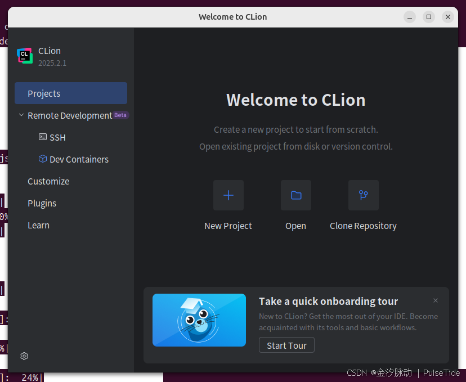Close the Welcome to CLion window
The height and width of the screenshot is (382, 466).
(x=448, y=17)
